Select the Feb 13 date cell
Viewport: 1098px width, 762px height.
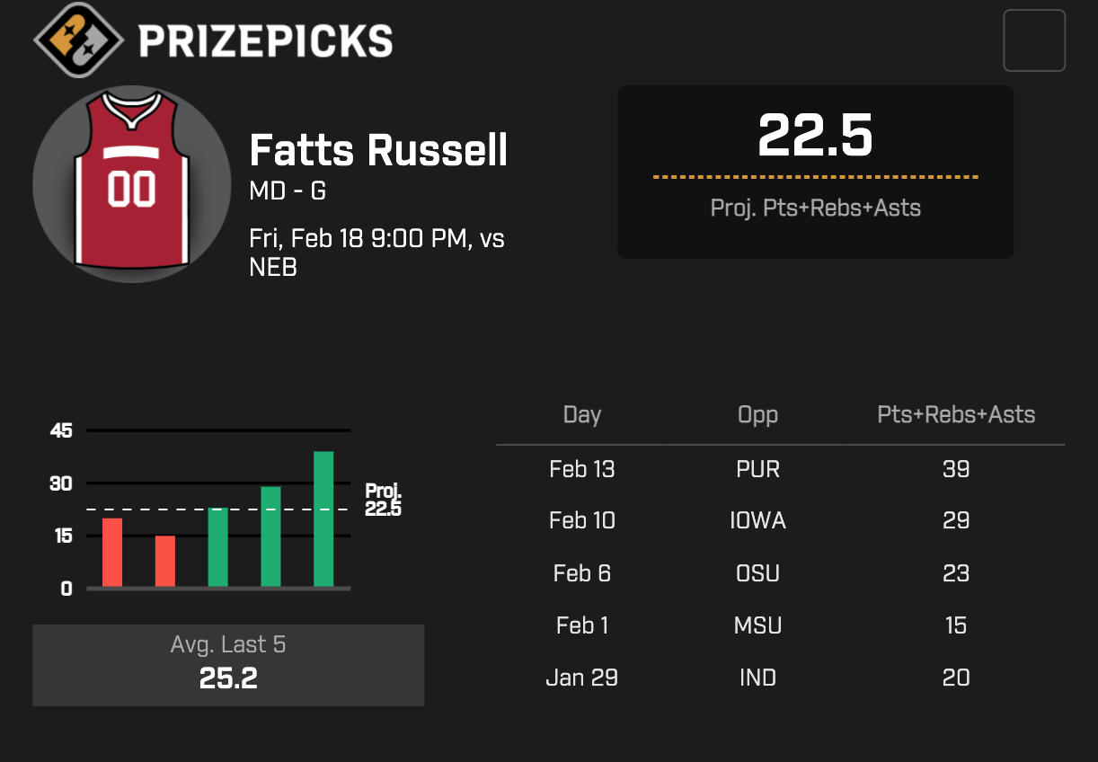point(581,469)
